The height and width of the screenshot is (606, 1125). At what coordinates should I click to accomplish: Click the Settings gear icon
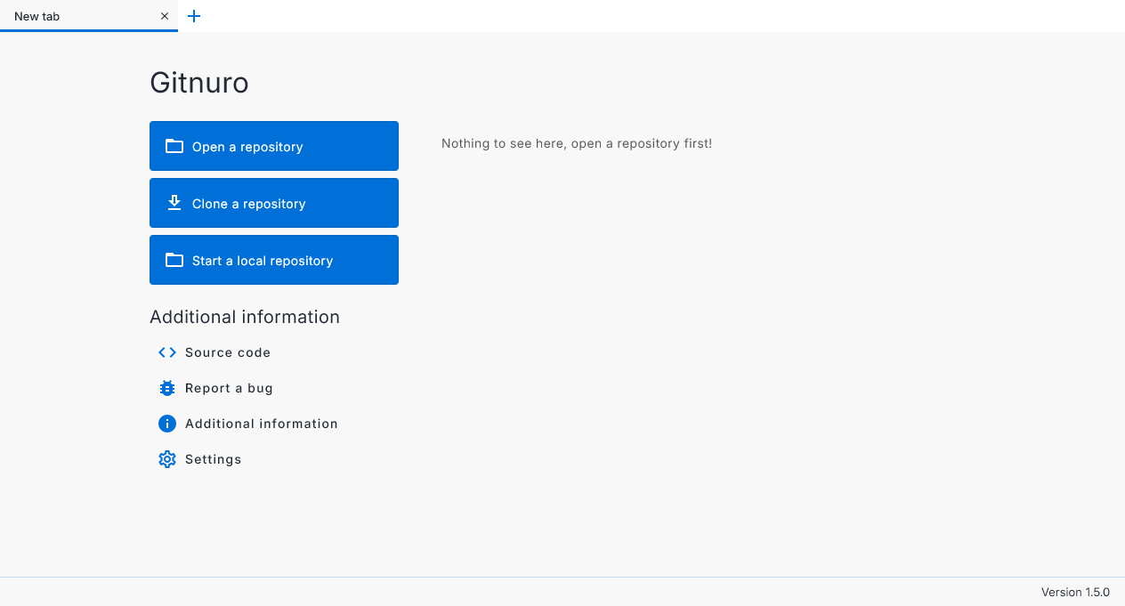click(167, 459)
